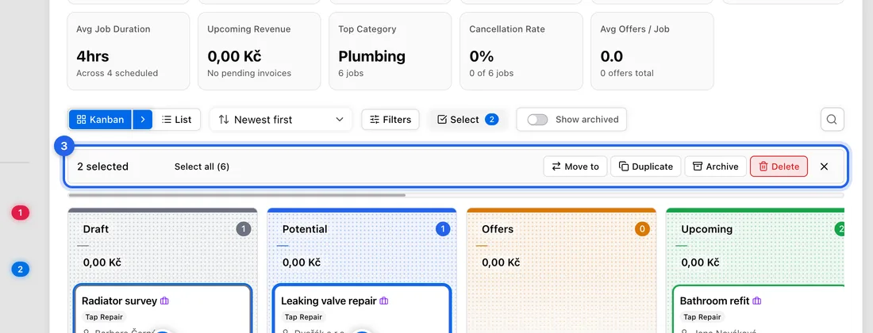Viewport: 873px width, 333px height.
Task: Click the Cancellation Rate stat card
Action: click(521, 52)
